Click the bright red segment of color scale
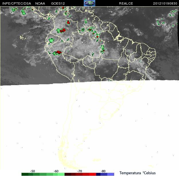 pos(93,174)
